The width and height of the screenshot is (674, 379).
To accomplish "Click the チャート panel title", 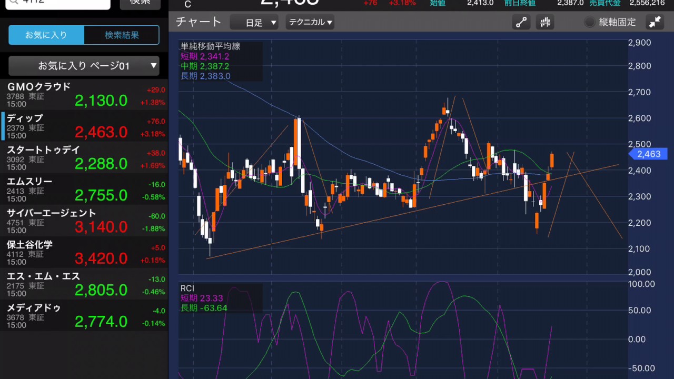I will pos(199,22).
